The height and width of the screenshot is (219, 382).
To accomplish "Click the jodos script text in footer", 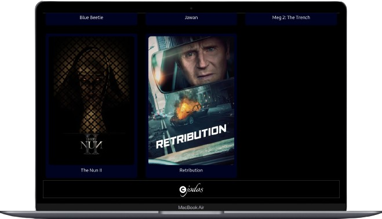I will click(195, 189).
